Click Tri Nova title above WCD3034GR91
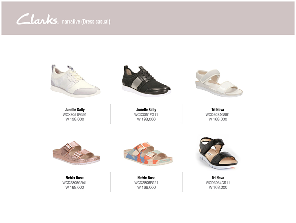This screenshot has width=296, height=223. click(218, 110)
